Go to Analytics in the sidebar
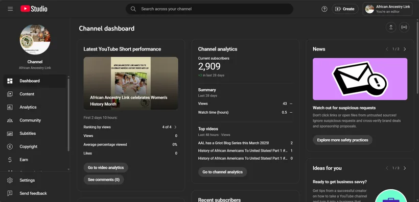419x202 pixels. (x=35, y=107)
